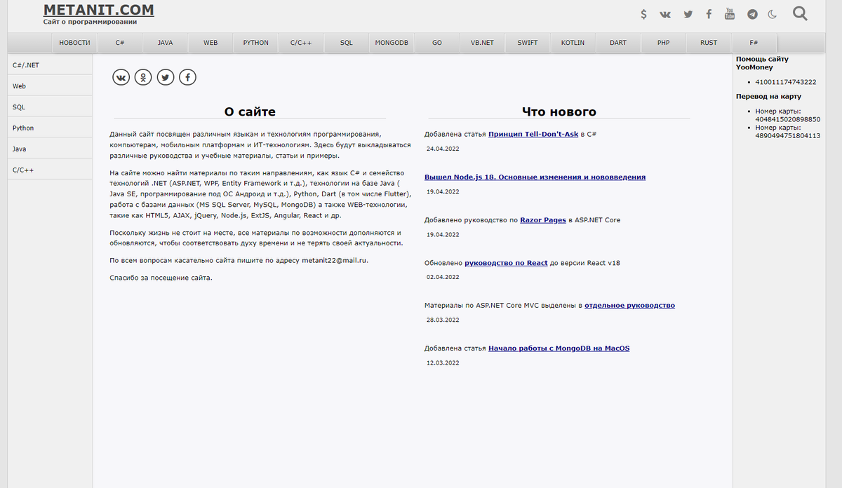The image size is (842, 488).
Task: Open the PYTHON menu item in the navigation bar
Action: pyautogui.click(x=255, y=43)
